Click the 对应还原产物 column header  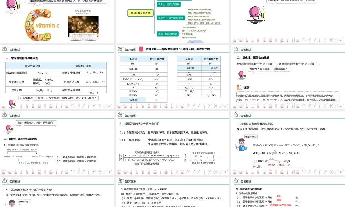[157, 59]
